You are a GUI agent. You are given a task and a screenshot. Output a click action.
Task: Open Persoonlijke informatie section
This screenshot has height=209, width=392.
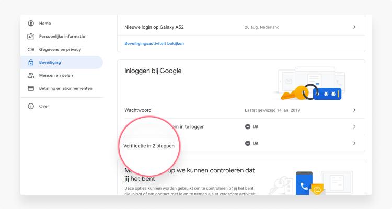click(62, 36)
